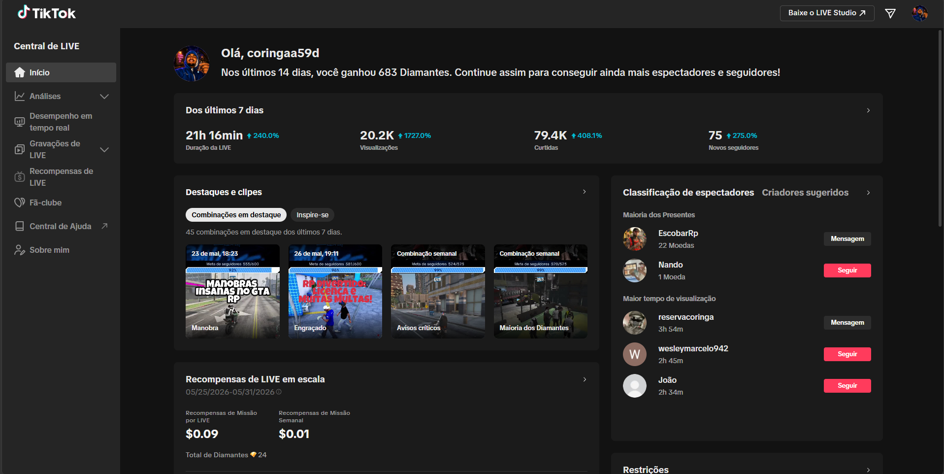This screenshot has height=474, width=944.
Task: Select the Inspire-se filter
Action: 312,215
